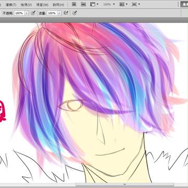188x188 pixels.
Task: Click the horizontal scrollbar thumb at bottom
Action: pos(124,185)
